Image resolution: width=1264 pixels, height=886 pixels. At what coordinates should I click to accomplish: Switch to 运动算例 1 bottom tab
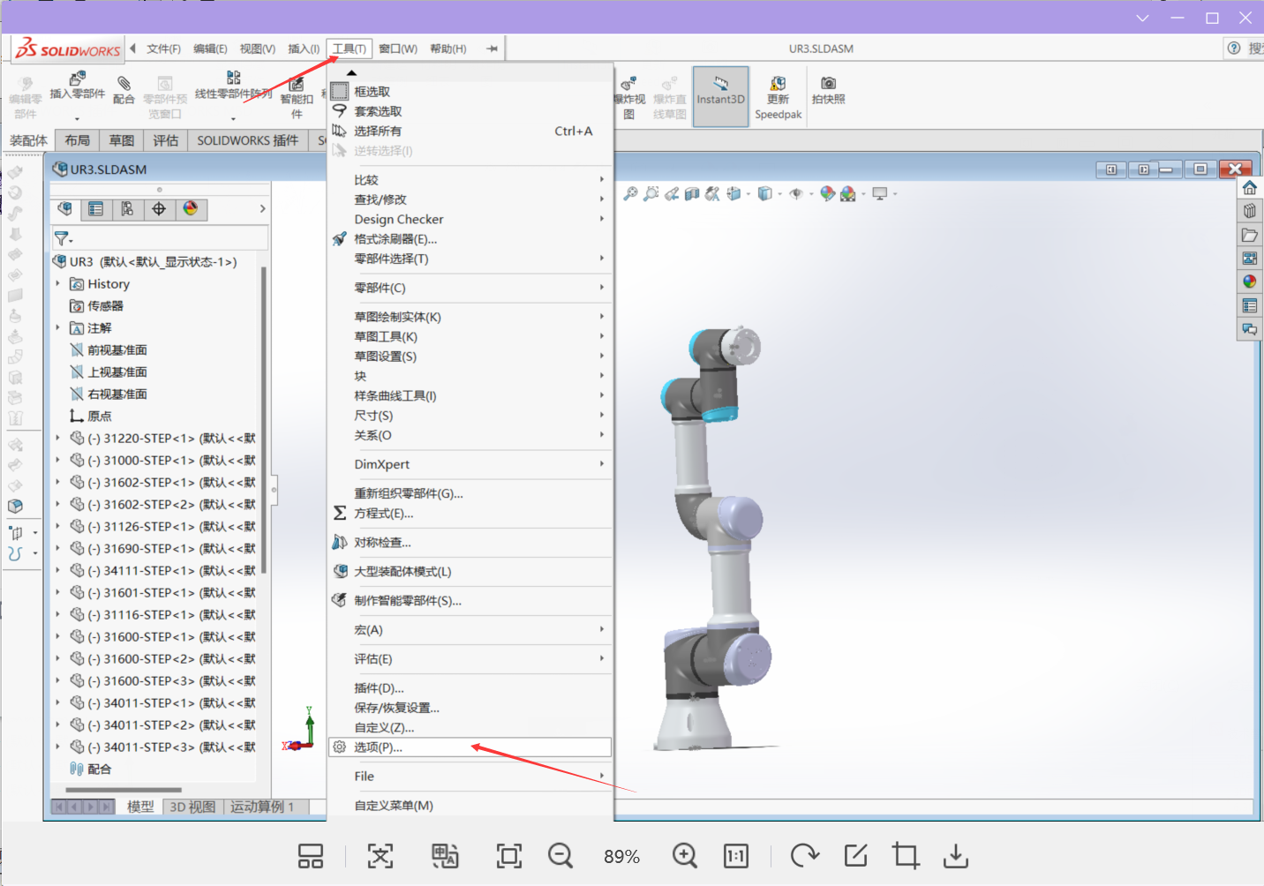click(262, 807)
